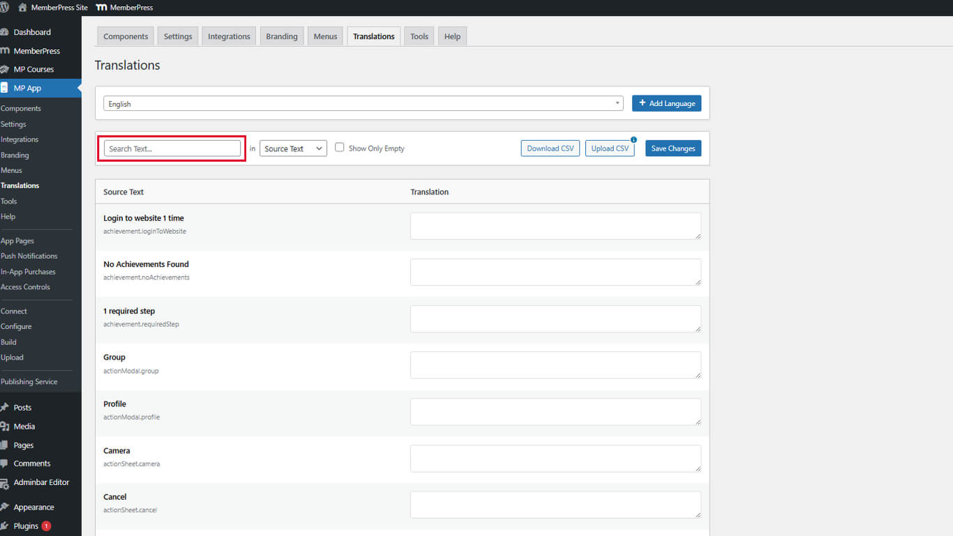953x536 pixels.
Task: Click the info badge on Upload CSV
Action: (x=633, y=140)
